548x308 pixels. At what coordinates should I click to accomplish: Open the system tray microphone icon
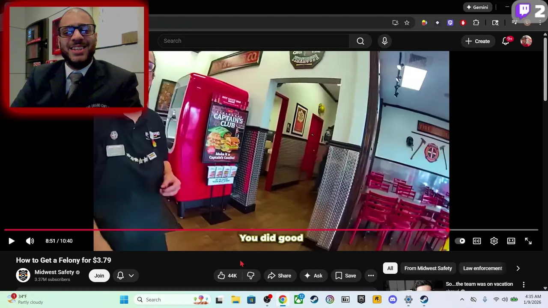(x=485, y=299)
